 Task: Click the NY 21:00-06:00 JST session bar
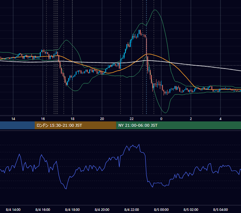point(178,125)
